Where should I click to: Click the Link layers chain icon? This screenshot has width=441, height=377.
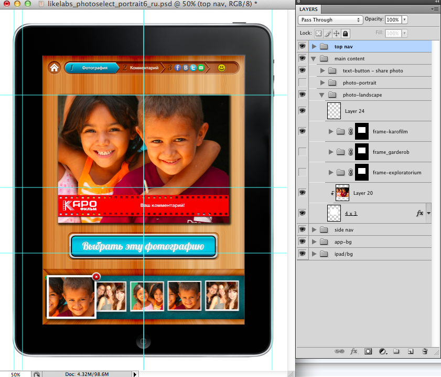pos(339,351)
